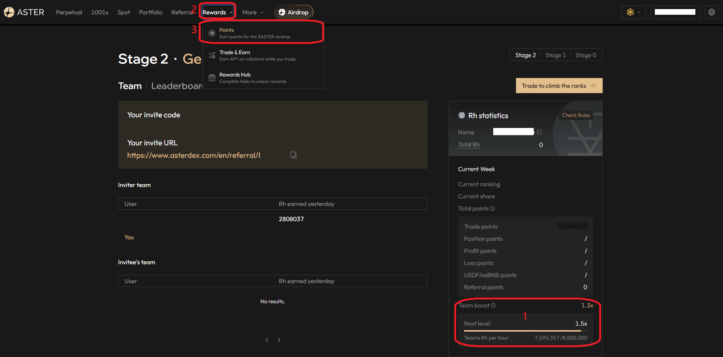The image size is (723, 357).
Task: Click Trade to climb the ranks button
Action: [x=559, y=86]
